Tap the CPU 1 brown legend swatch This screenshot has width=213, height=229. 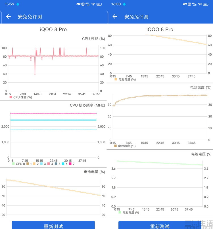tap(28, 163)
